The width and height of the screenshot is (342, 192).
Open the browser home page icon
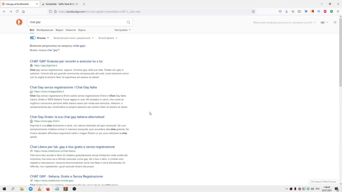(23, 12)
